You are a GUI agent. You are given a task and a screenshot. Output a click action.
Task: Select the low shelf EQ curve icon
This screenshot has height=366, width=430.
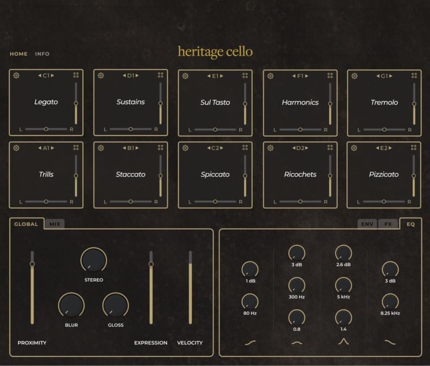click(250, 342)
